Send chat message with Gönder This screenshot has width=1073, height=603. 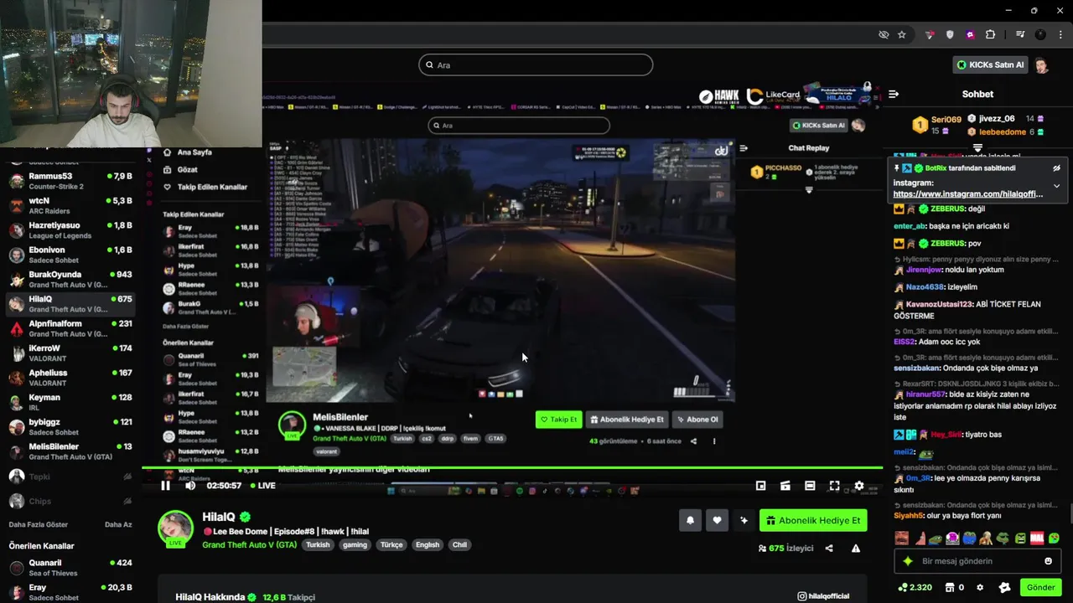[x=1041, y=588]
